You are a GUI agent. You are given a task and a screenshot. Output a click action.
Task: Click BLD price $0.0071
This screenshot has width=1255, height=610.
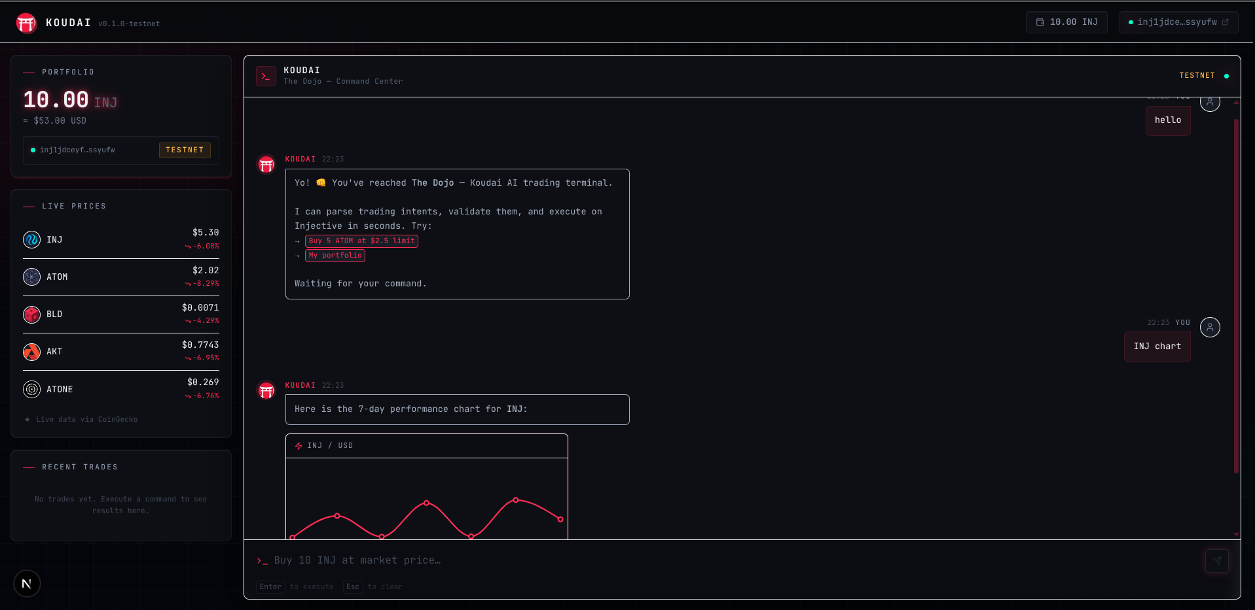200,308
